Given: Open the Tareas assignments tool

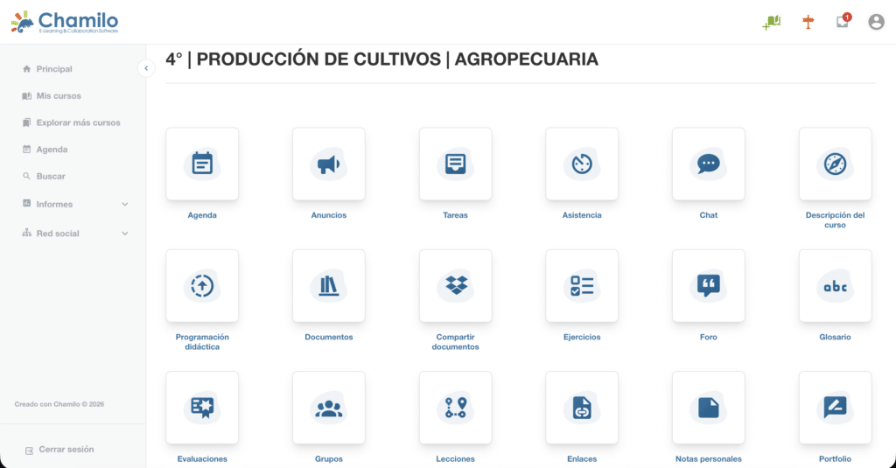Looking at the screenshot, I should pyautogui.click(x=455, y=164).
